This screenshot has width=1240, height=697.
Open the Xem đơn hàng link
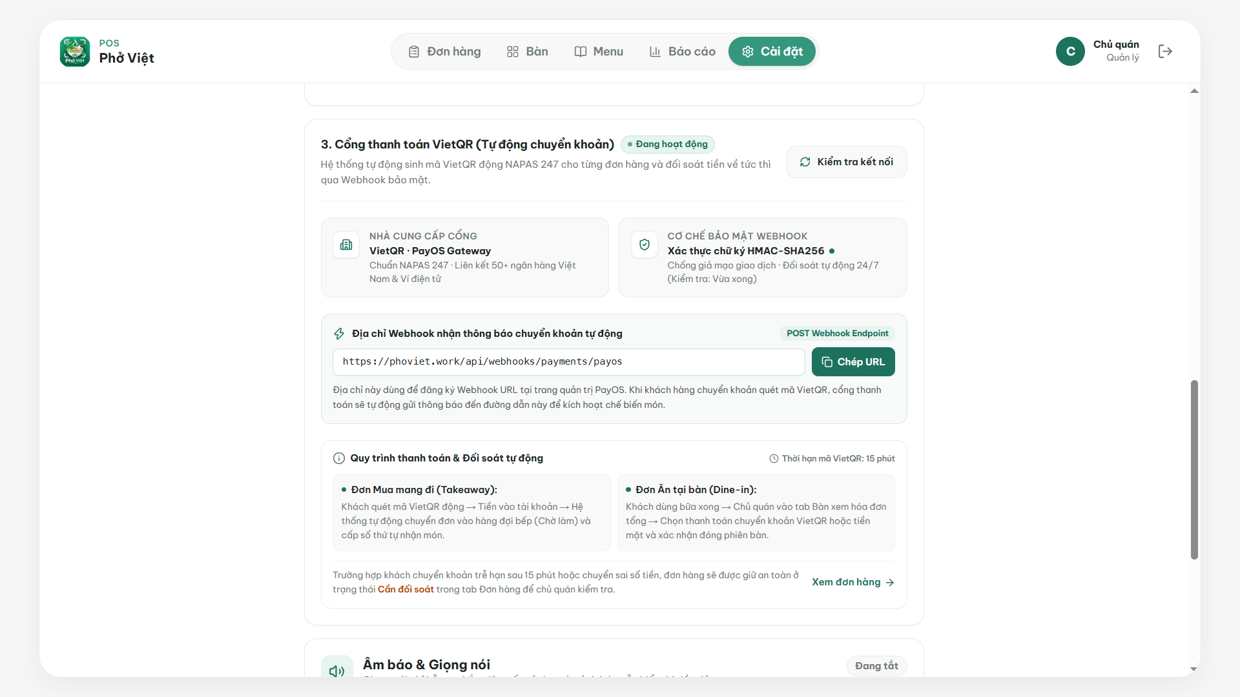[852, 582]
